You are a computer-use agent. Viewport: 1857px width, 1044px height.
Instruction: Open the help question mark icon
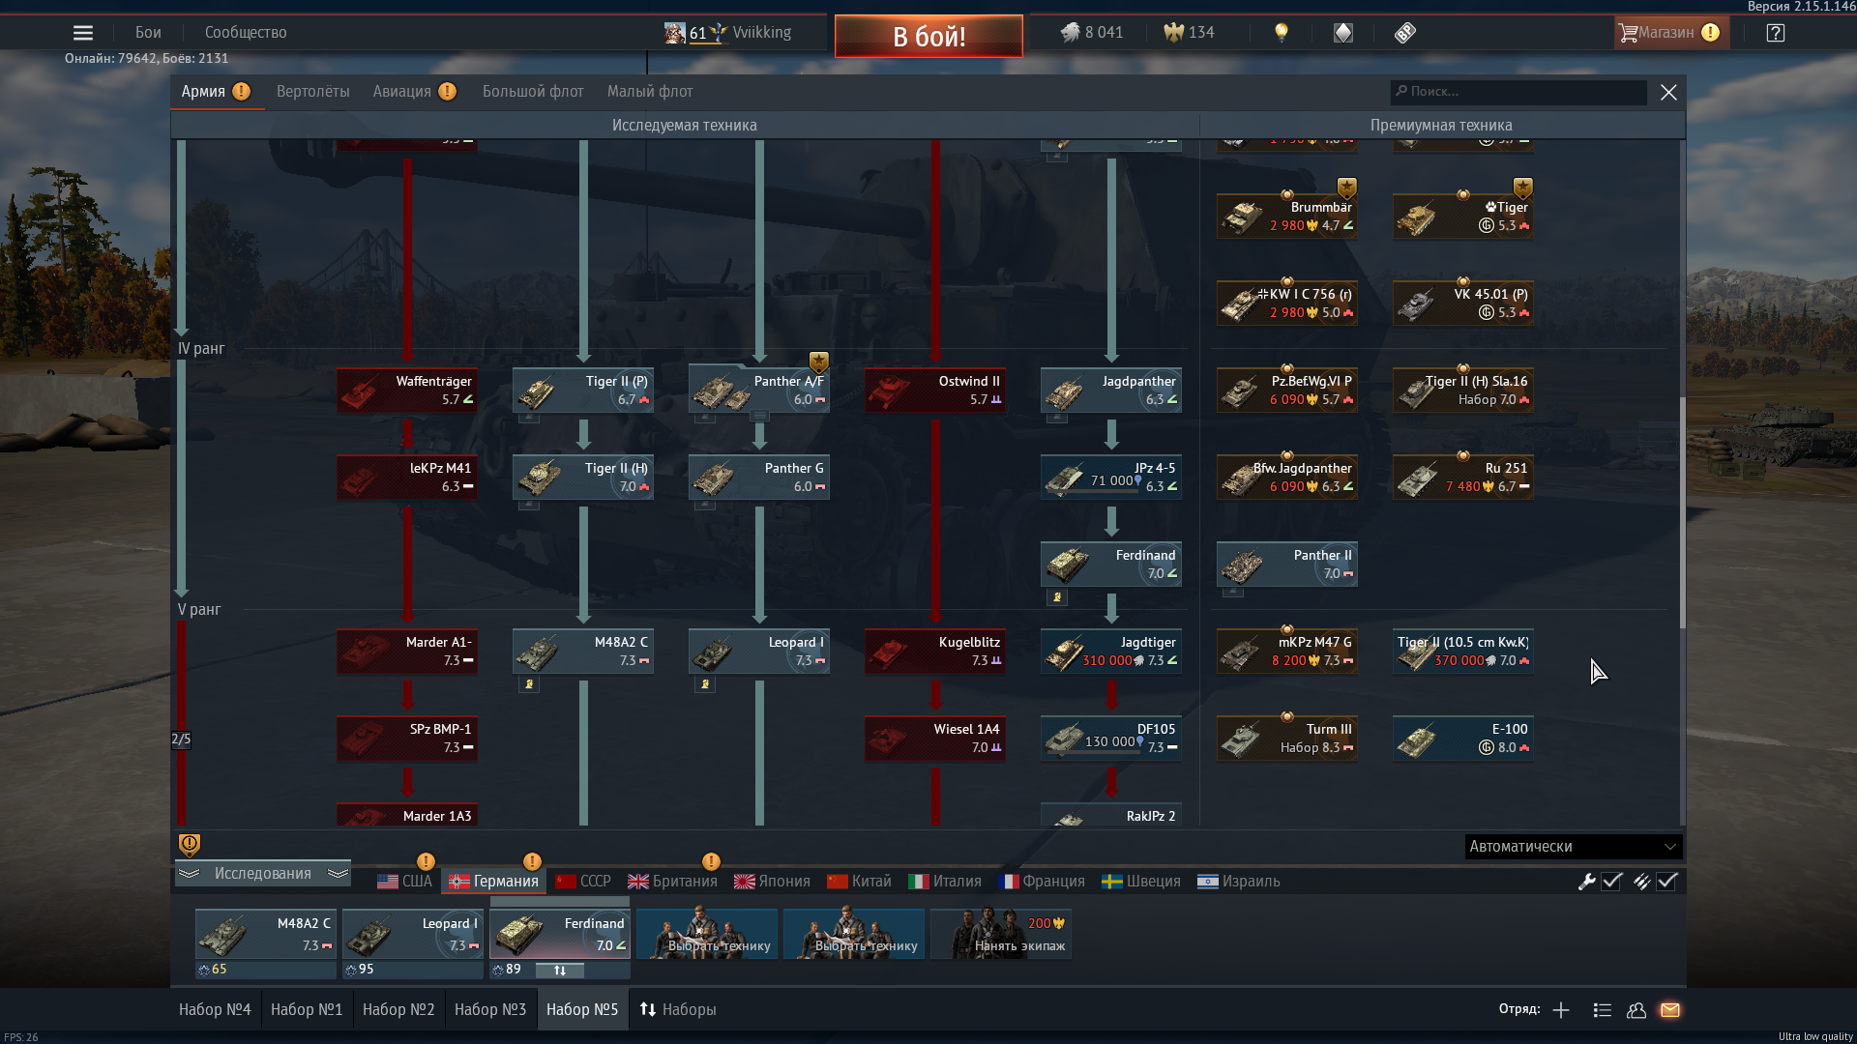pyautogui.click(x=1775, y=33)
